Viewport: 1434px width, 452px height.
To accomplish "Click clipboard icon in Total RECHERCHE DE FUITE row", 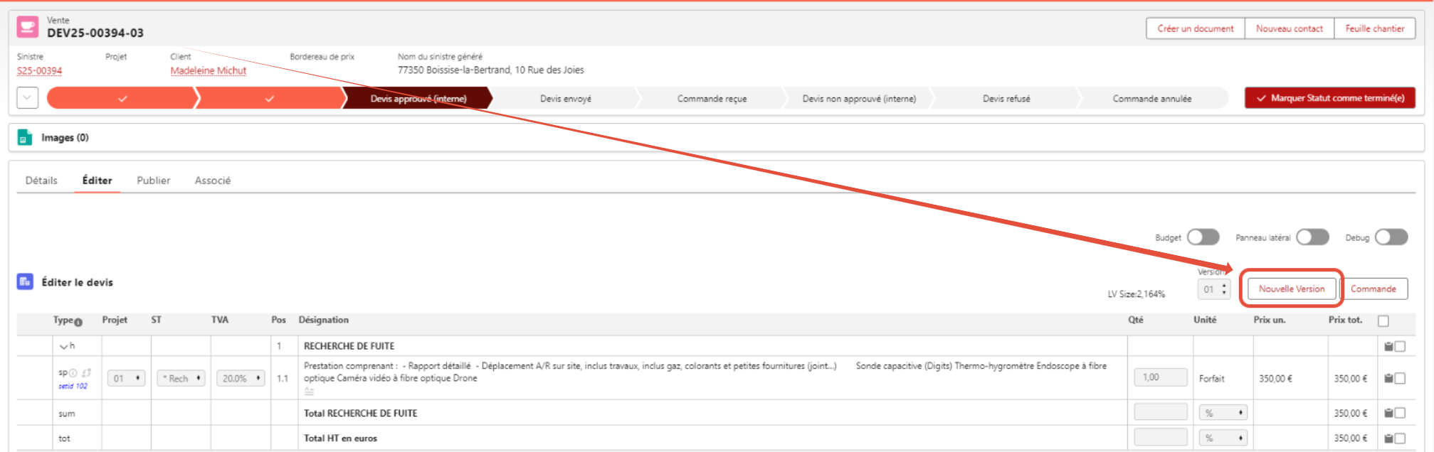I will [1388, 413].
